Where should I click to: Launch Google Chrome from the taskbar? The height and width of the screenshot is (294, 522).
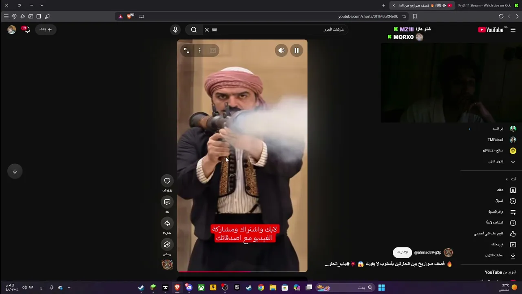[261, 287]
